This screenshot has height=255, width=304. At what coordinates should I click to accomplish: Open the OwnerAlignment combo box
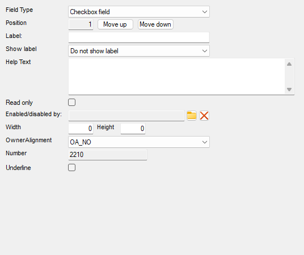(139, 142)
